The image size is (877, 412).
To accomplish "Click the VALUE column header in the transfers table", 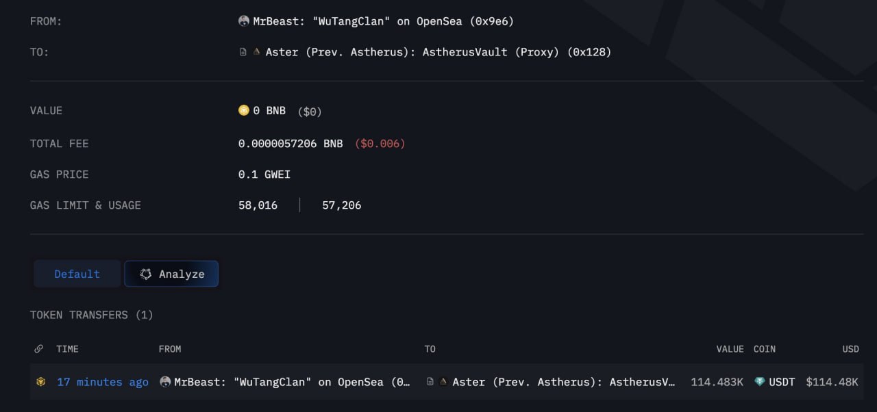I will tap(730, 349).
